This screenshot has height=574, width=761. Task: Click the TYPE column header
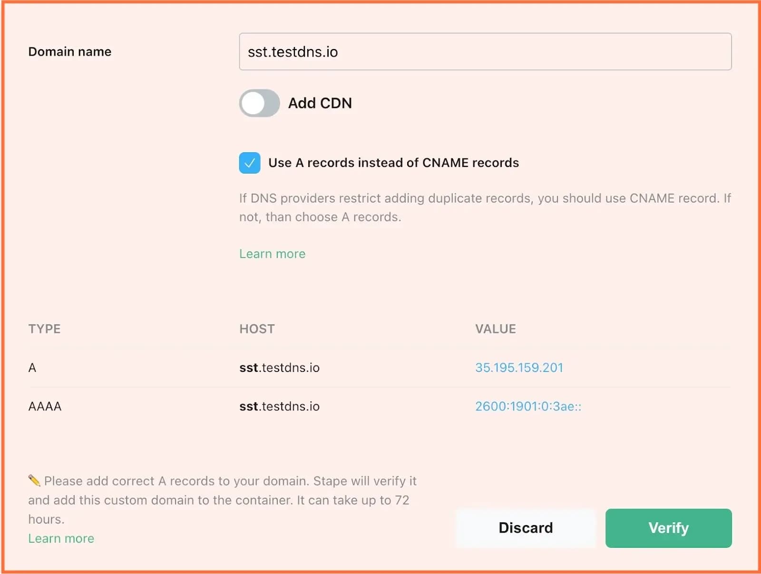click(x=44, y=328)
